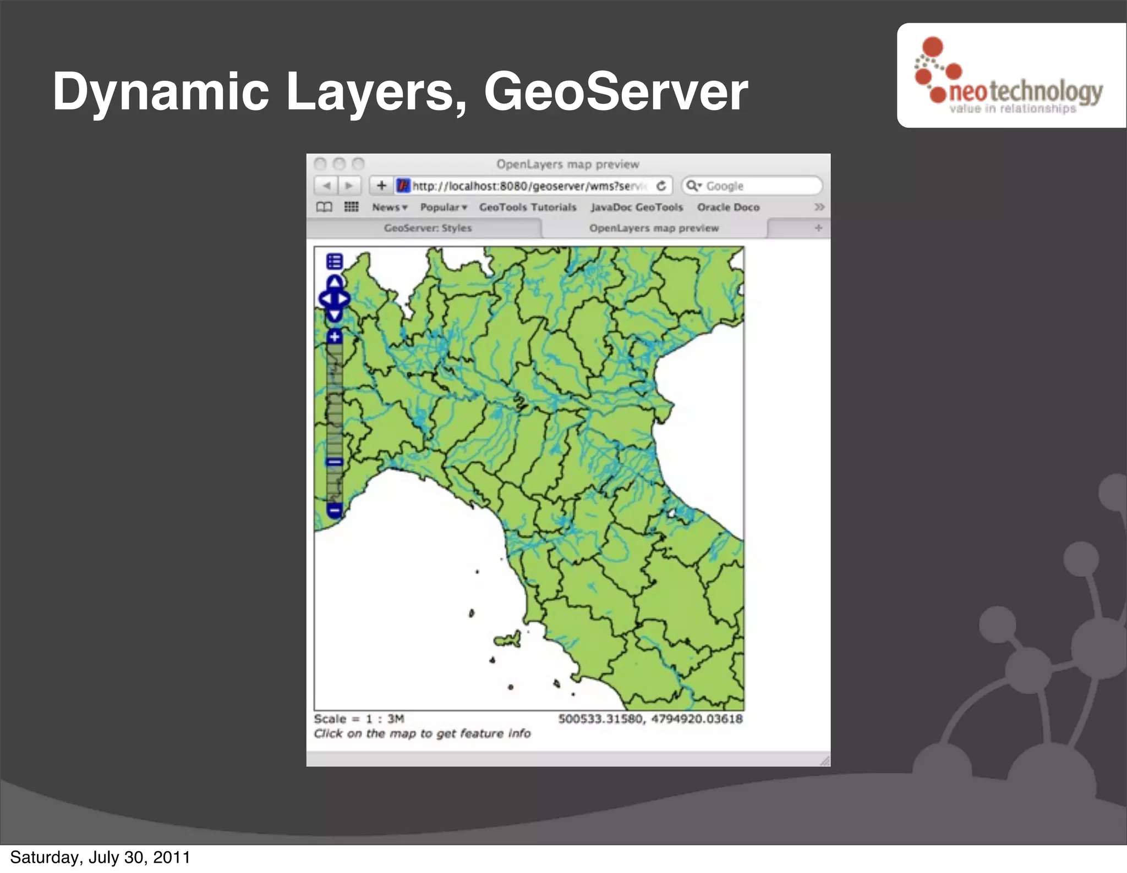Click the zoom bar slider handle
The width and height of the screenshot is (1127, 873).
335,462
